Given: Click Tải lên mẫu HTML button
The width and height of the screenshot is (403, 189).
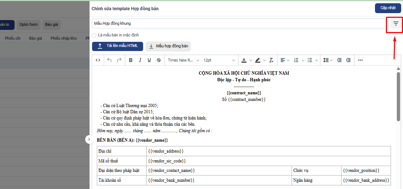Looking at the screenshot, I should coord(118,46).
